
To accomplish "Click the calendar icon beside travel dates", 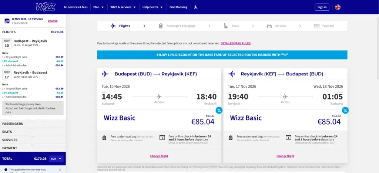I will point(7,21).
